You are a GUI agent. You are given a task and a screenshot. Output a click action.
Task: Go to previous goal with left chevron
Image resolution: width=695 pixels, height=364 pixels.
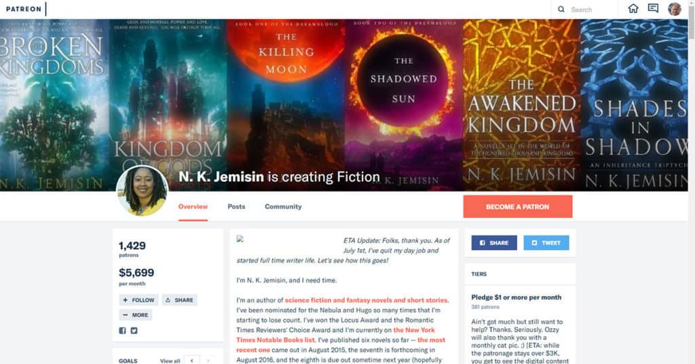tap(191, 361)
